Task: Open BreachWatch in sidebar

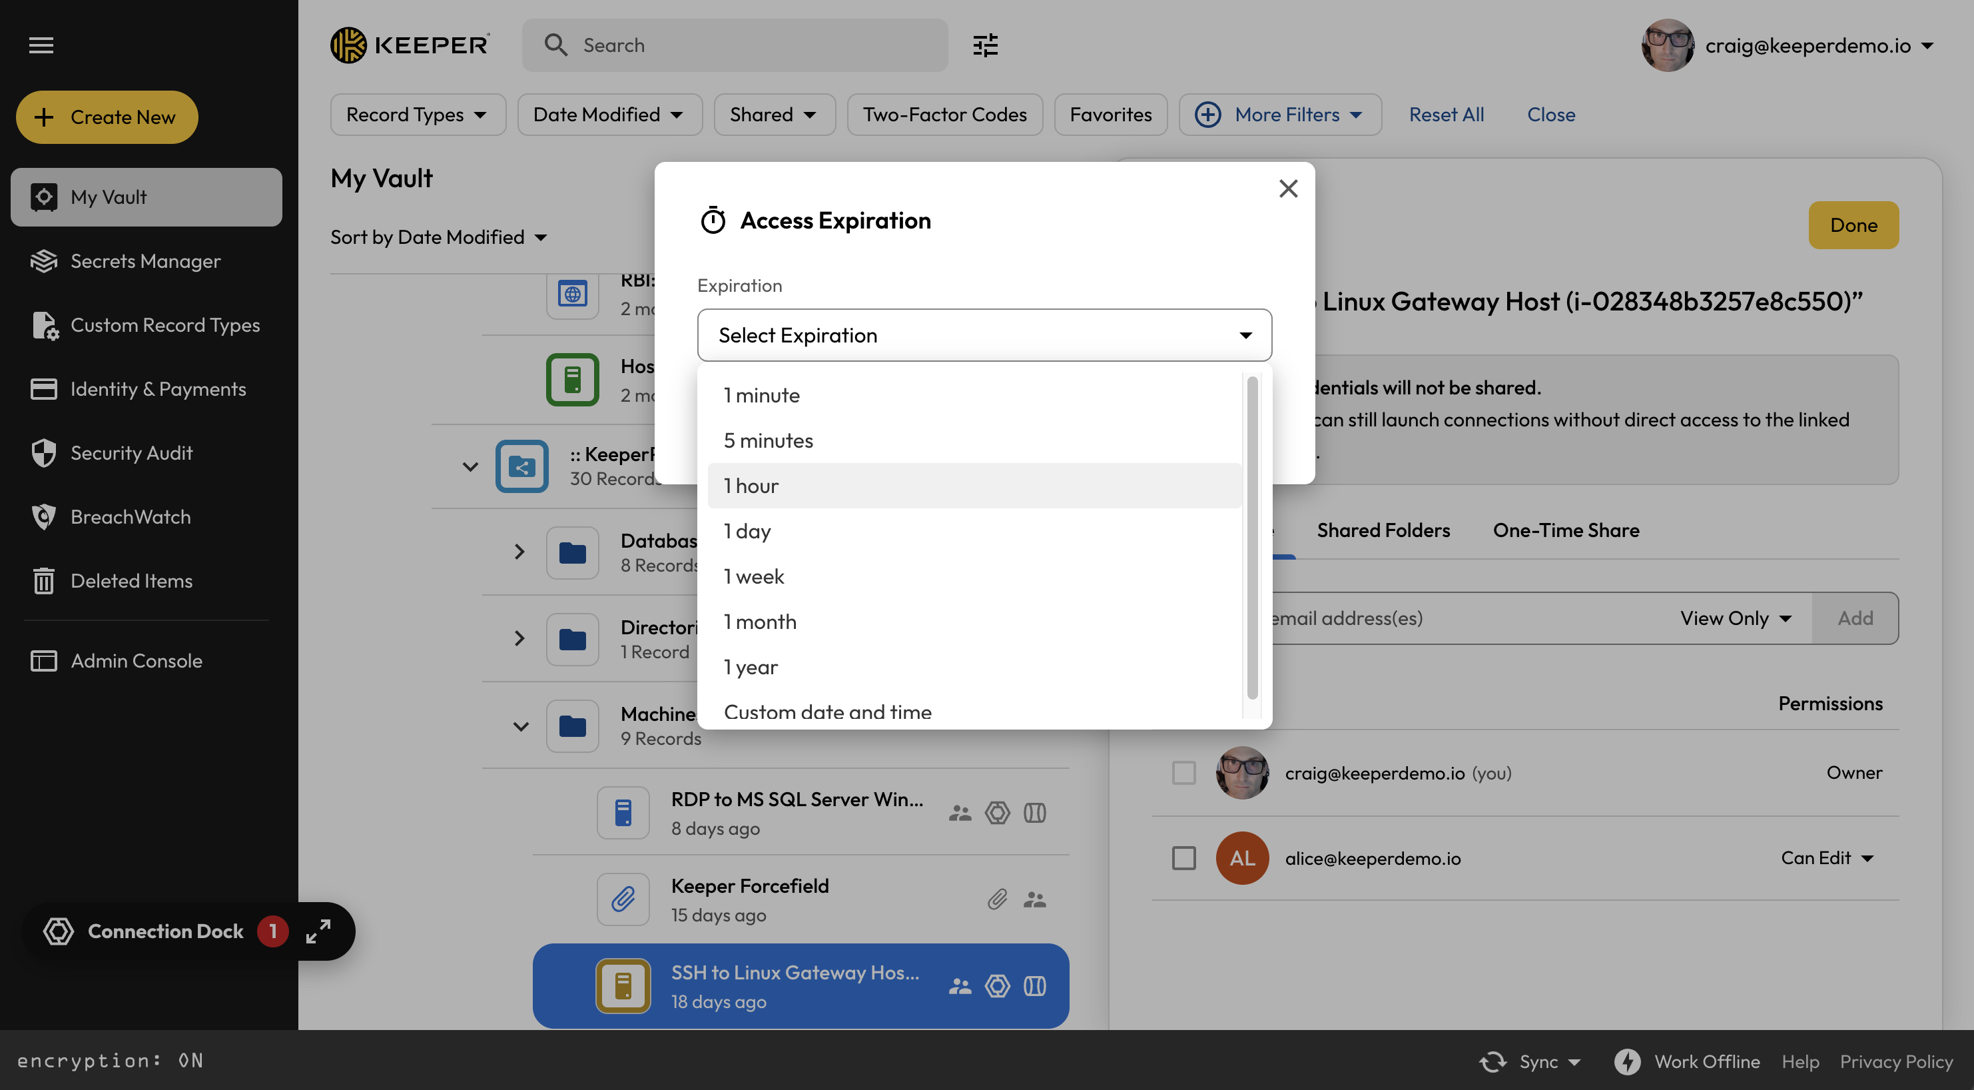Action: click(x=131, y=516)
